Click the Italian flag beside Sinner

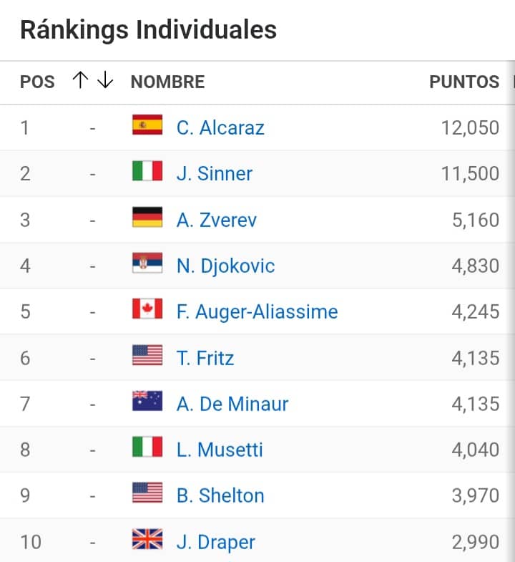pyautogui.click(x=147, y=171)
